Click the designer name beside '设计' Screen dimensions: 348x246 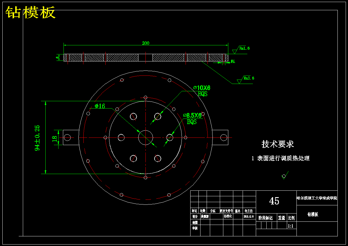(205, 216)
